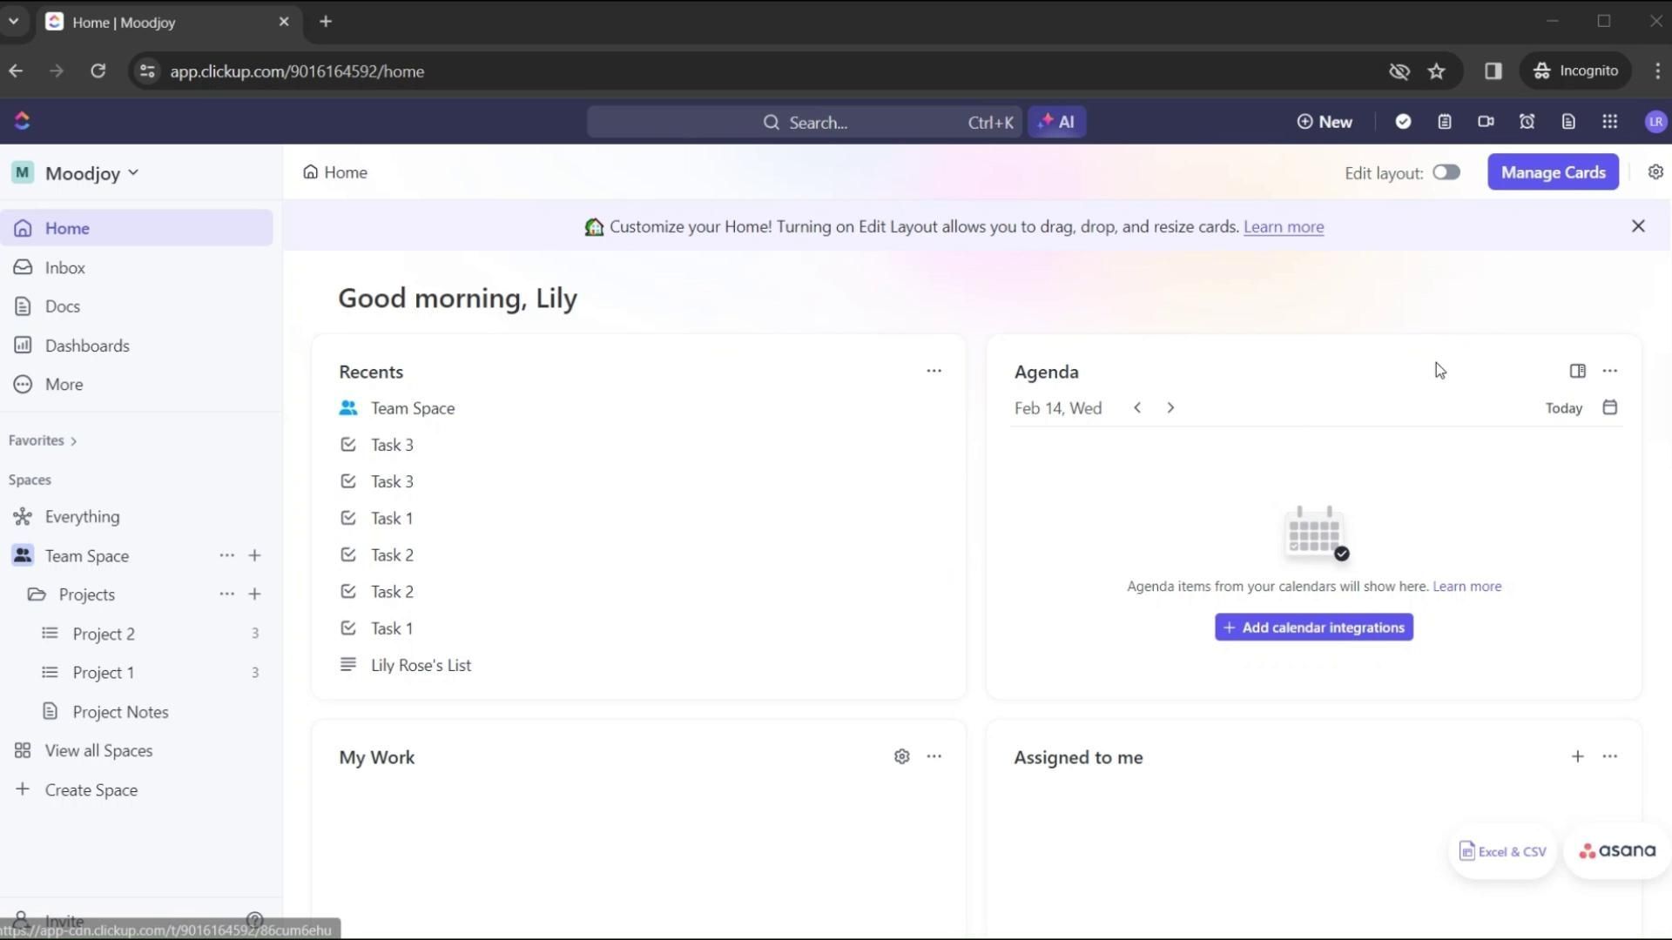The image size is (1672, 940).
Task: Open the notepad icon in top toolbar
Action: click(1445, 122)
